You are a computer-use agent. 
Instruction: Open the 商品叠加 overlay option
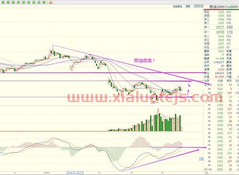[x=178, y=6]
